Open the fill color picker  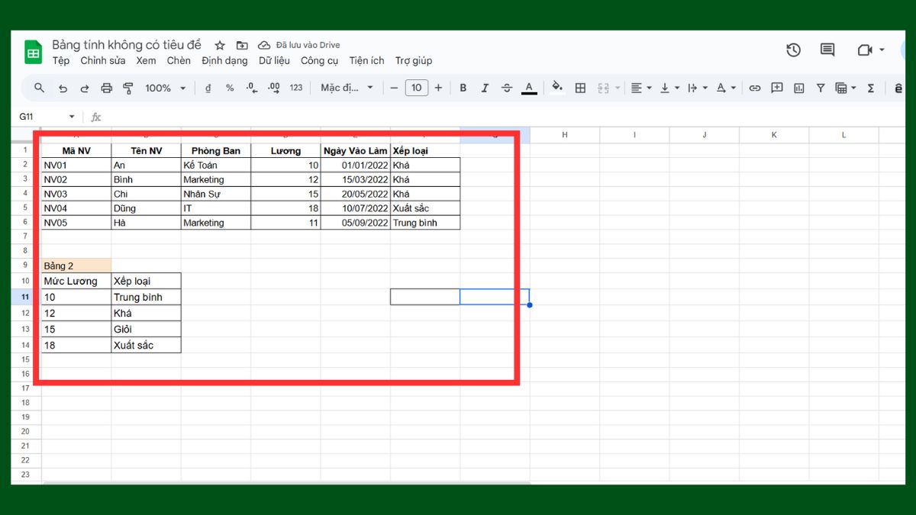pyautogui.click(x=556, y=87)
